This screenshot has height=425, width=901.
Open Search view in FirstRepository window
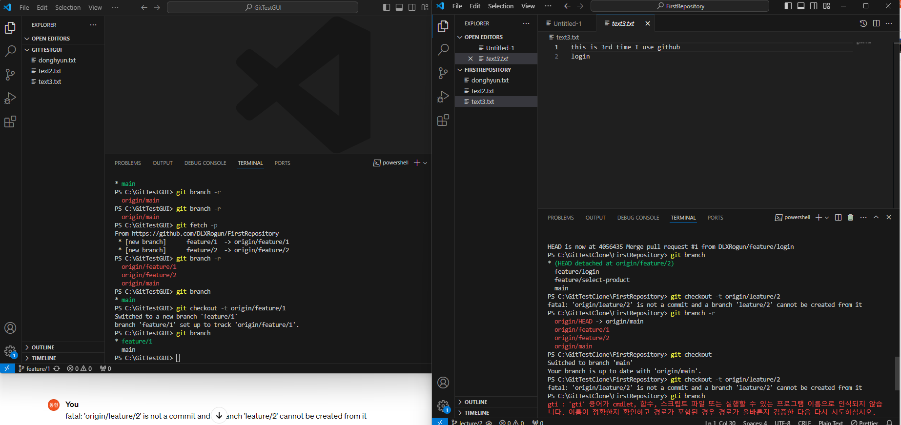pos(443,50)
